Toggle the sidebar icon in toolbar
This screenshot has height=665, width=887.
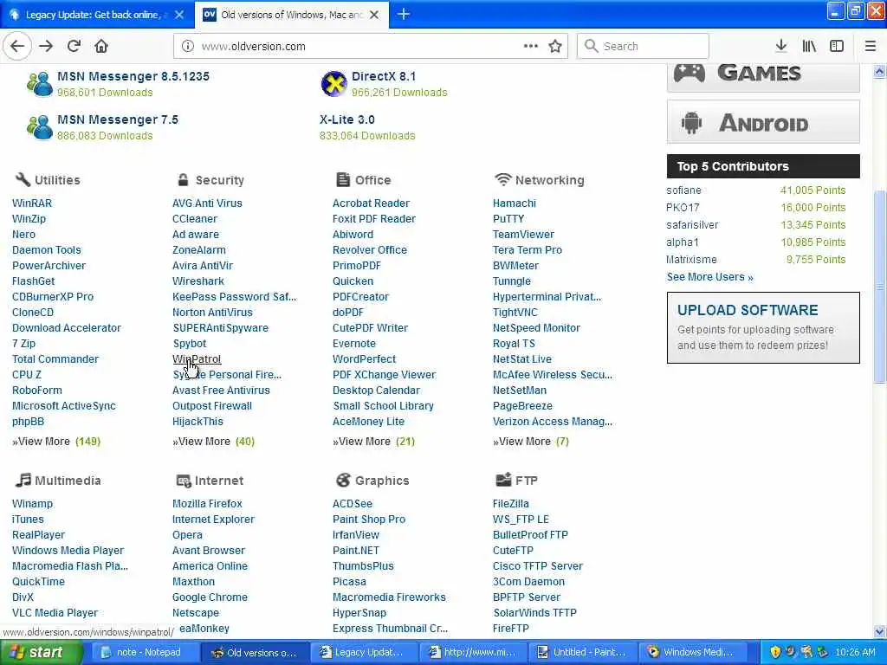(x=837, y=46)
